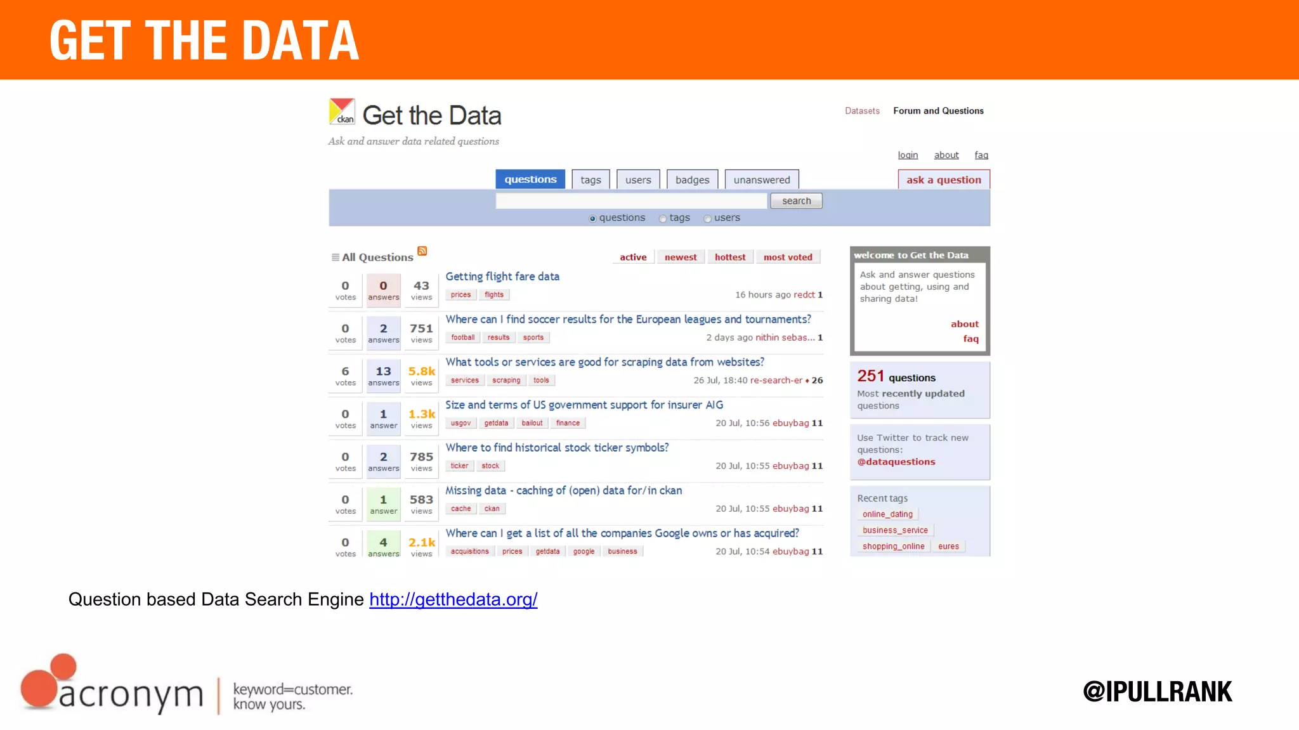The height and width of the screenshot is (730, 1299).
Task: Click the stock tag
Action: click(490, 466)
